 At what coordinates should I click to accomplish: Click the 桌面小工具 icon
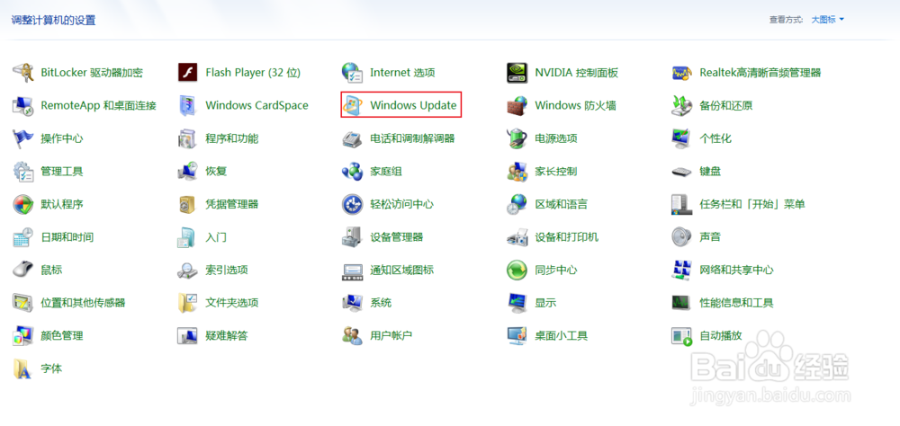coord(517,335)
